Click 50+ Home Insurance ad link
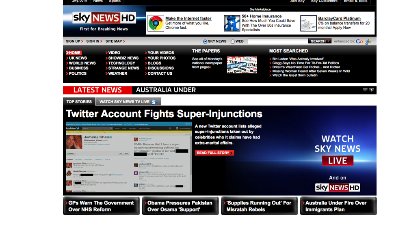Viewport: 407px width, 226px height. [262, 16]
